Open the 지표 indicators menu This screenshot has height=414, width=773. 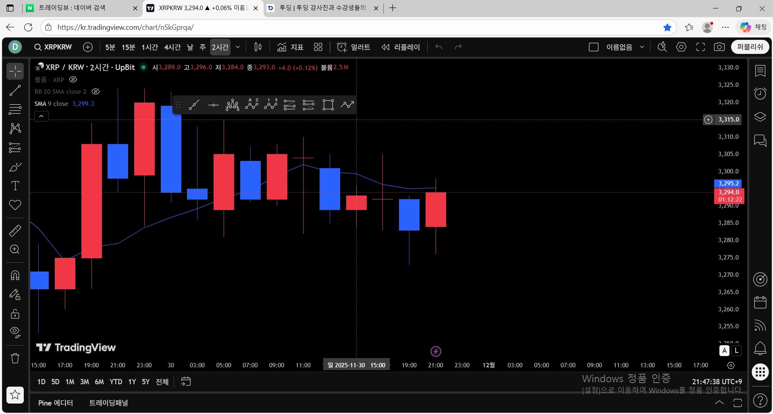(x=290, y=47)
